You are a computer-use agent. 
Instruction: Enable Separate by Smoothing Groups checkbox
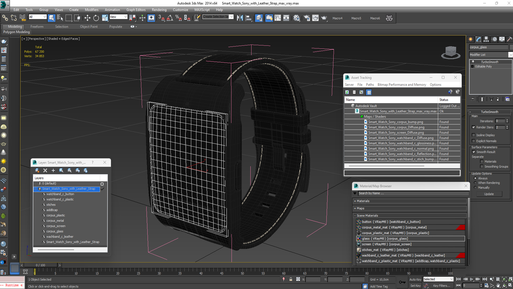pyautogui.click(x=482, y=166)
